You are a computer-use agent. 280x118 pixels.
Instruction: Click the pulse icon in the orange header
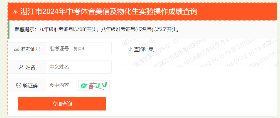point(16,12)
